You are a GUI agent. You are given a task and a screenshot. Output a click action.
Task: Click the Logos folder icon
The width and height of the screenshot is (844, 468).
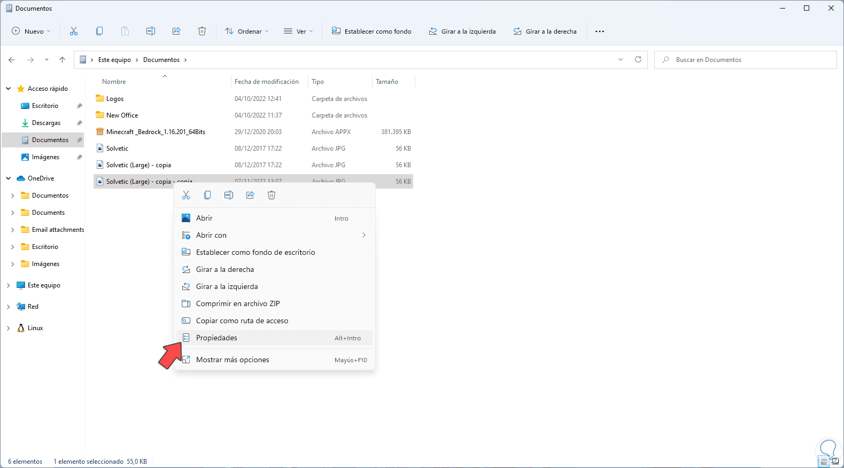[x=100, y=98]
